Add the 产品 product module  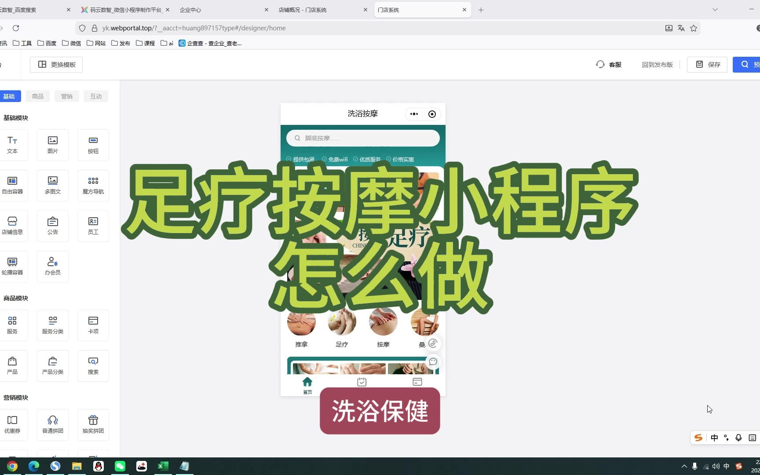pos(12,366)
